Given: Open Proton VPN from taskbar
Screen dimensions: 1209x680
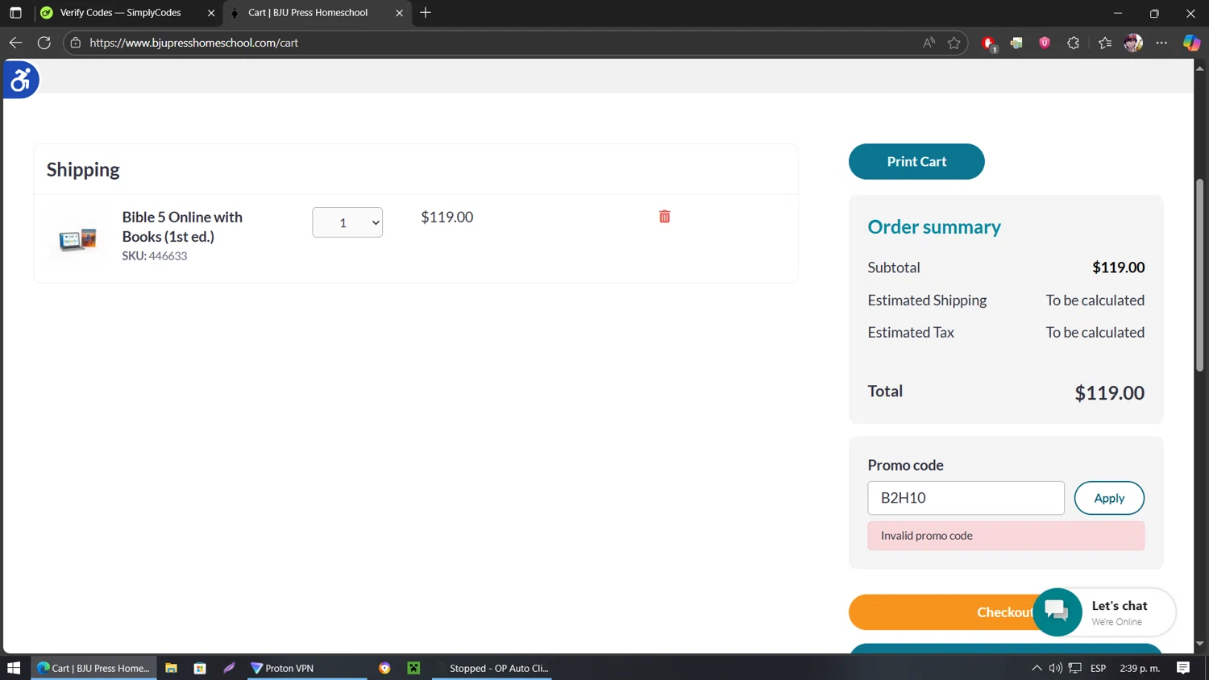Looking at the screenshot, I should coord(306,668).
